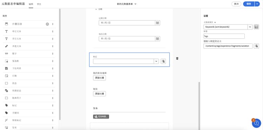Switch to the 编辑 tab
The height and width of the screenshot is (130, 263).
[x=31, y=4]
